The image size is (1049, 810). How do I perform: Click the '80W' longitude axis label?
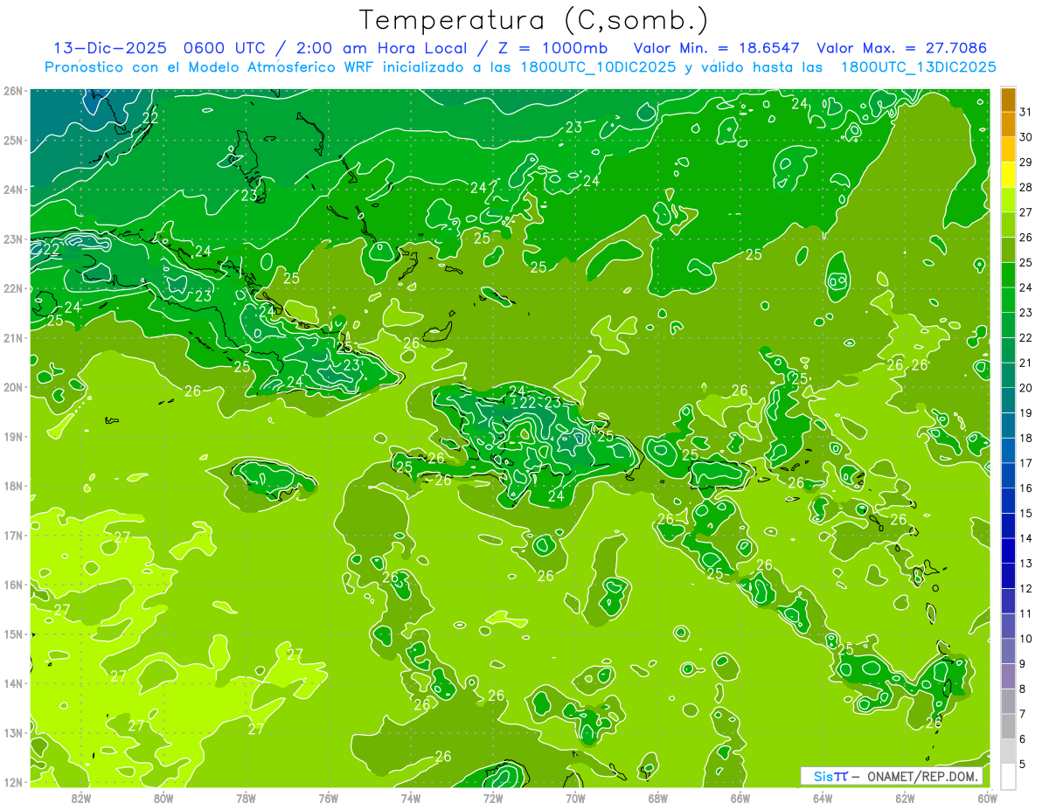point(163,797)
